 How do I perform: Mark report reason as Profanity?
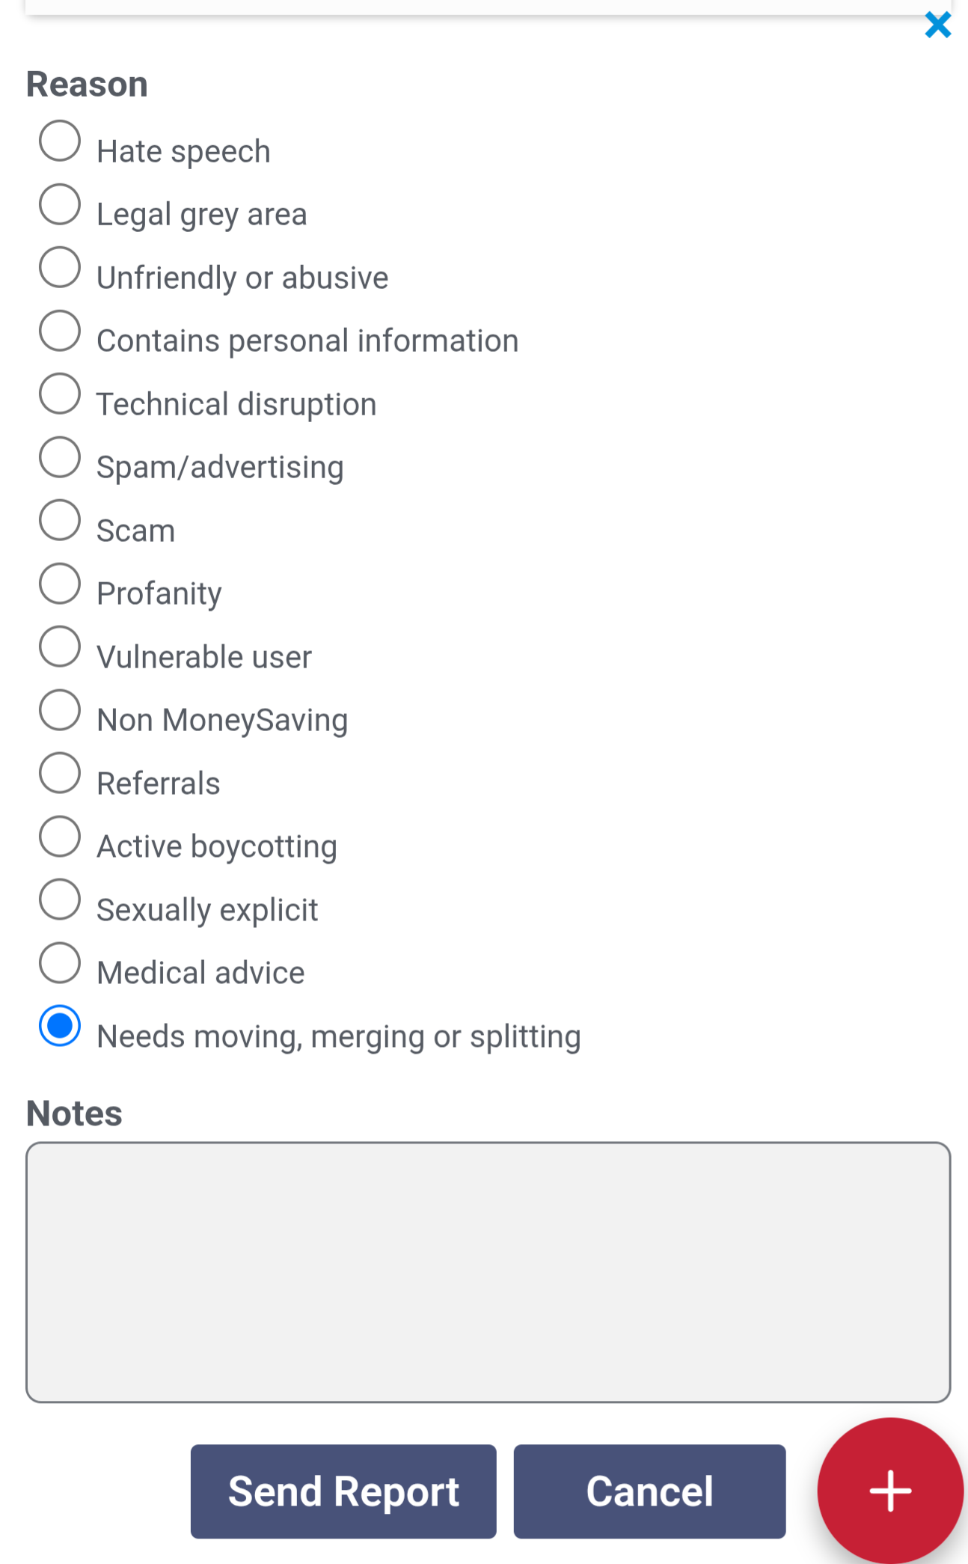pos(60,583)
